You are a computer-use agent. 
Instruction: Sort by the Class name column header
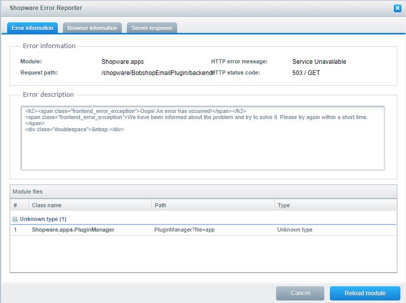tap(90, 205)
